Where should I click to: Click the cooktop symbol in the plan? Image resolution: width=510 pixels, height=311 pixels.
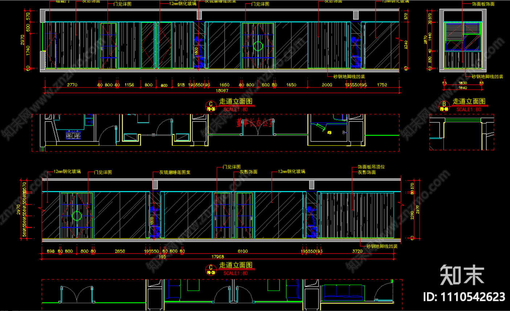point(73,135)
